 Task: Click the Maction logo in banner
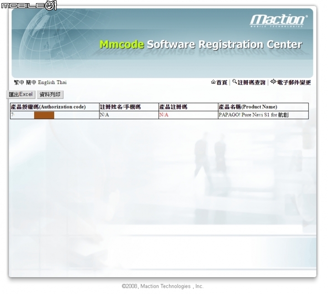[x=279, y=20]
